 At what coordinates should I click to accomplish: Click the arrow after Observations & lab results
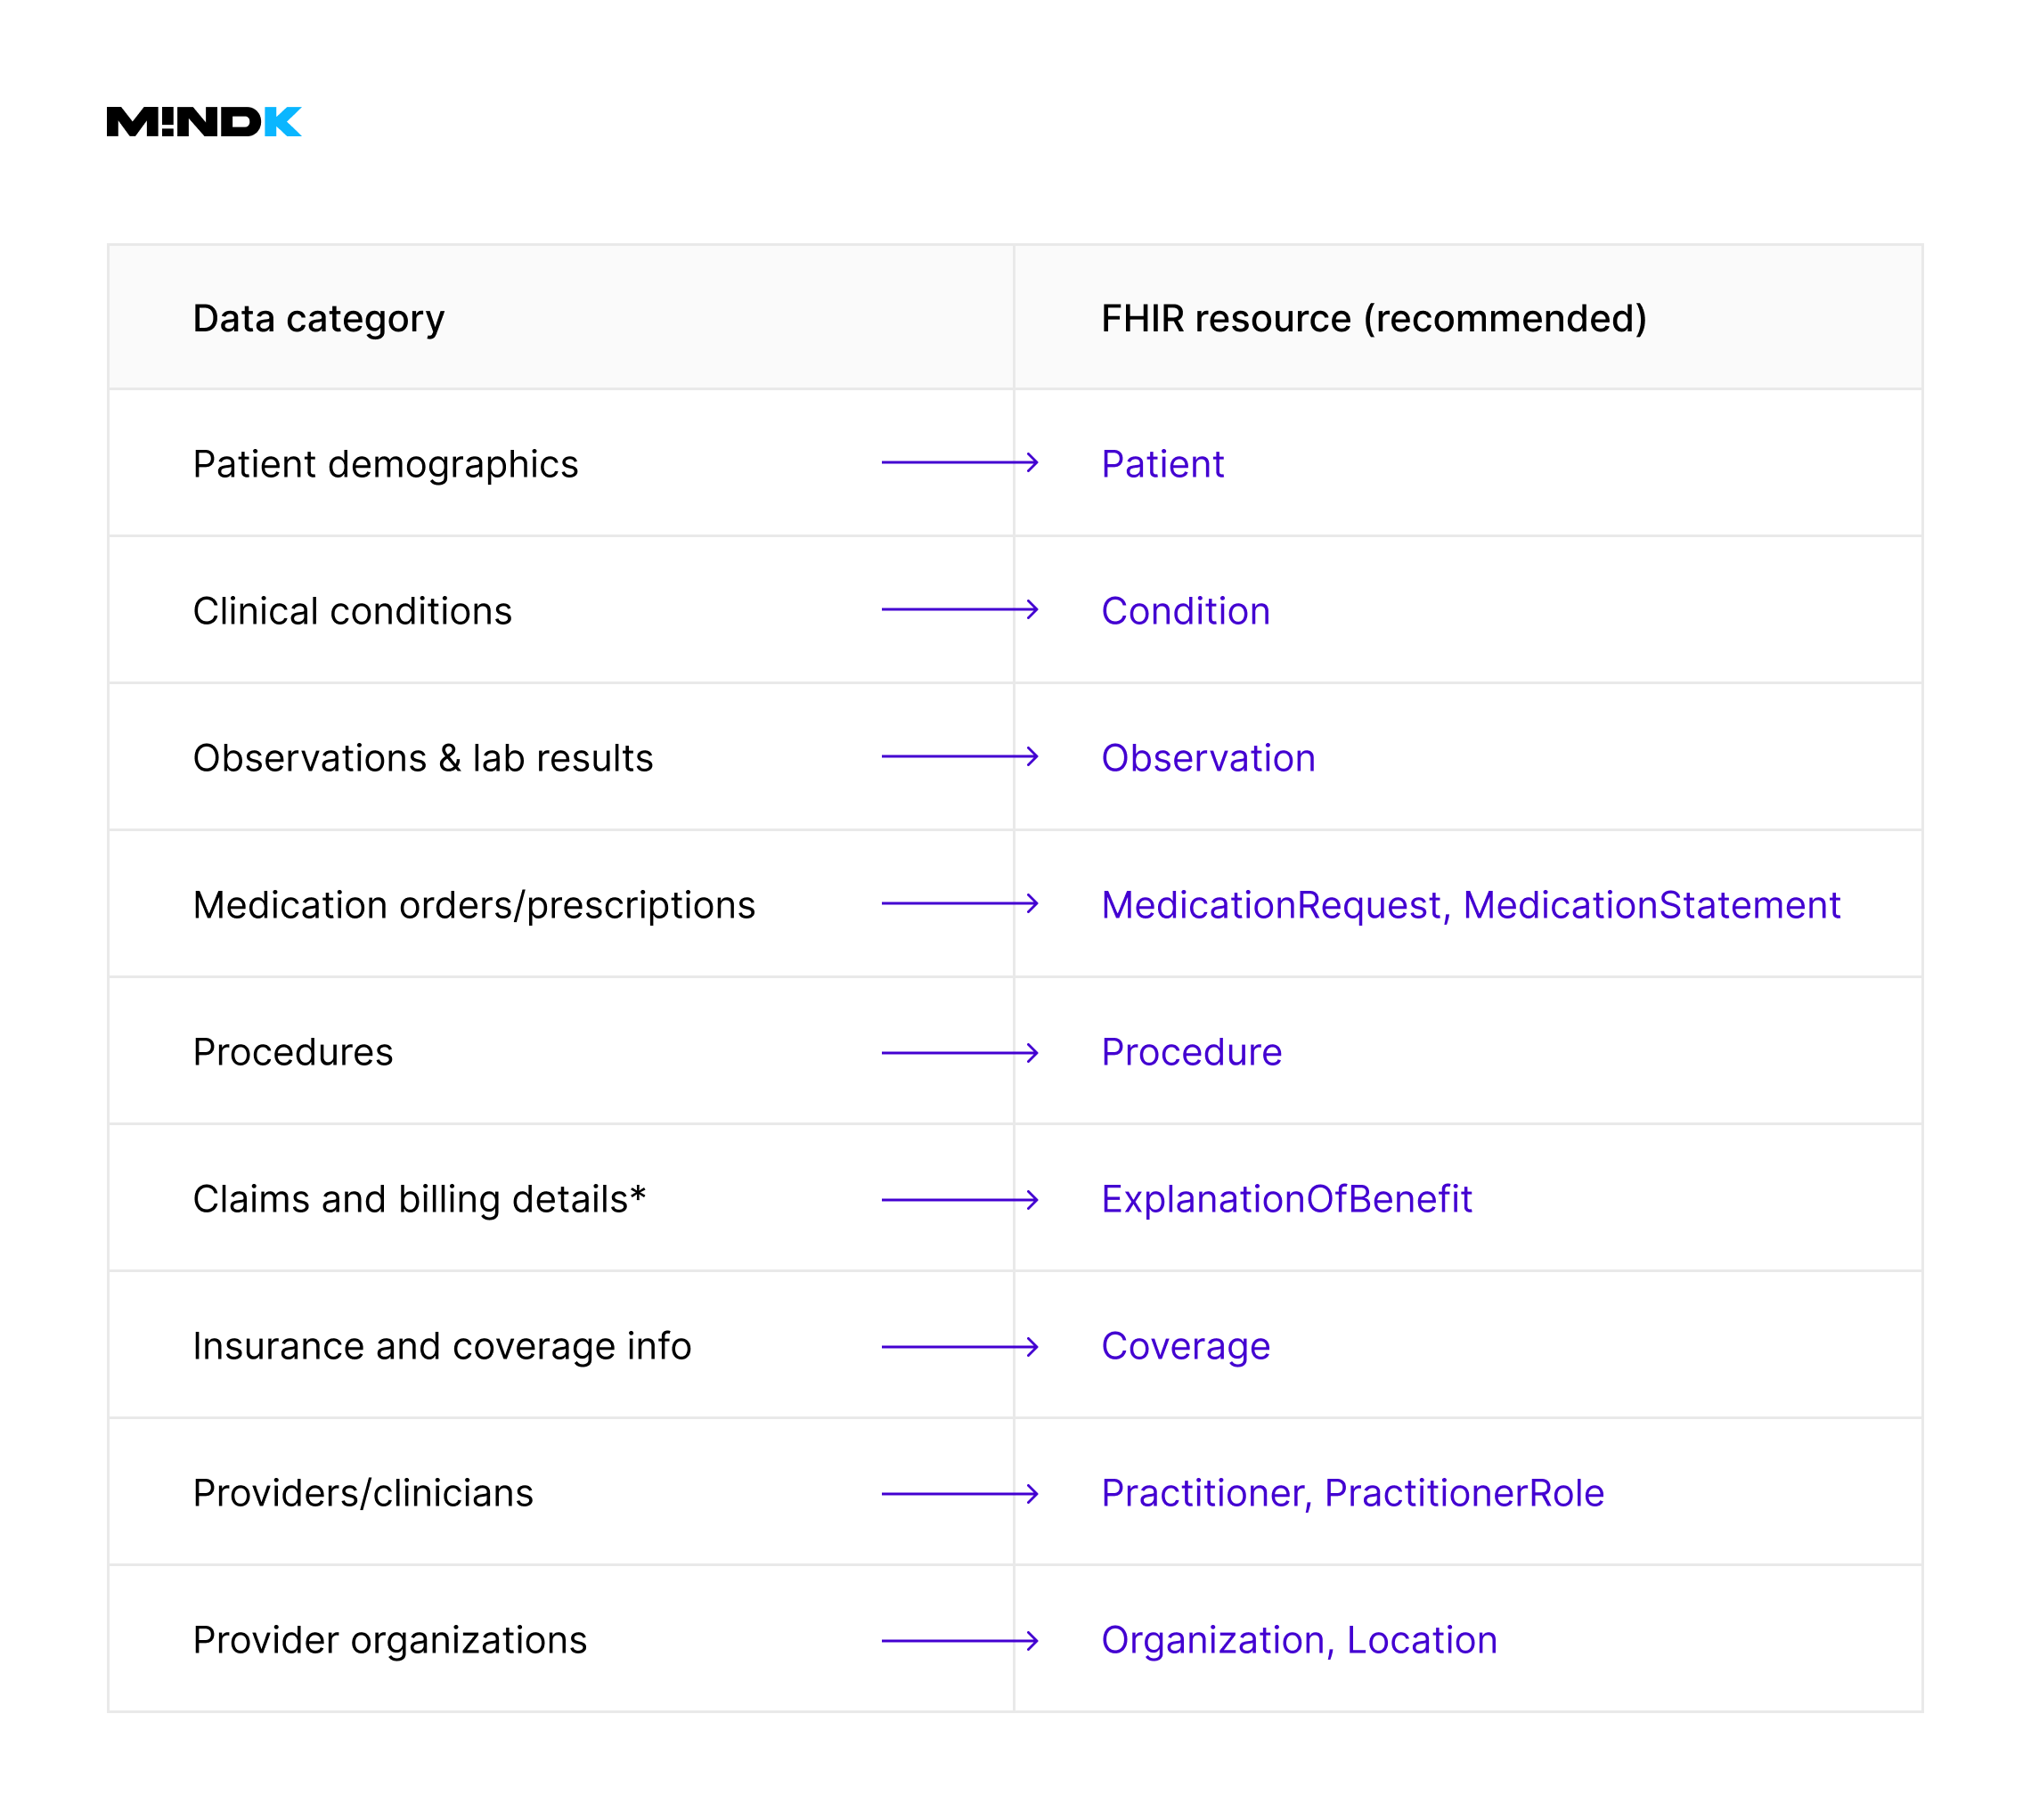tap(959, 756)
